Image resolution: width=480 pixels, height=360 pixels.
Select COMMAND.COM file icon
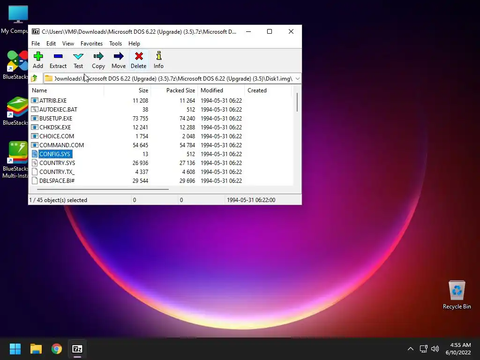click(35, 145)
